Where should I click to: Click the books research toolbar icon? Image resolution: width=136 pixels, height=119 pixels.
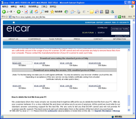pyautogui.click(x=102, y=12)
